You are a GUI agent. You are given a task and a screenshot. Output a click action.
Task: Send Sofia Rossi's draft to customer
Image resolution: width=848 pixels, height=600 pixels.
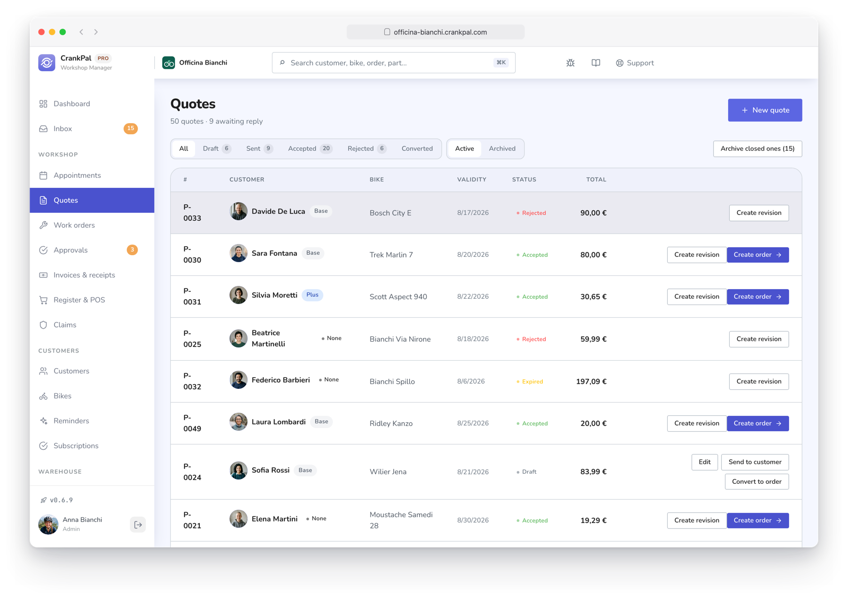click(x=755, y=463)
